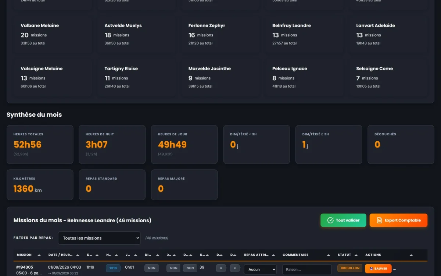
Task: Click the DATE / HEUR... column sort arrow
Action: coord(78,255)
